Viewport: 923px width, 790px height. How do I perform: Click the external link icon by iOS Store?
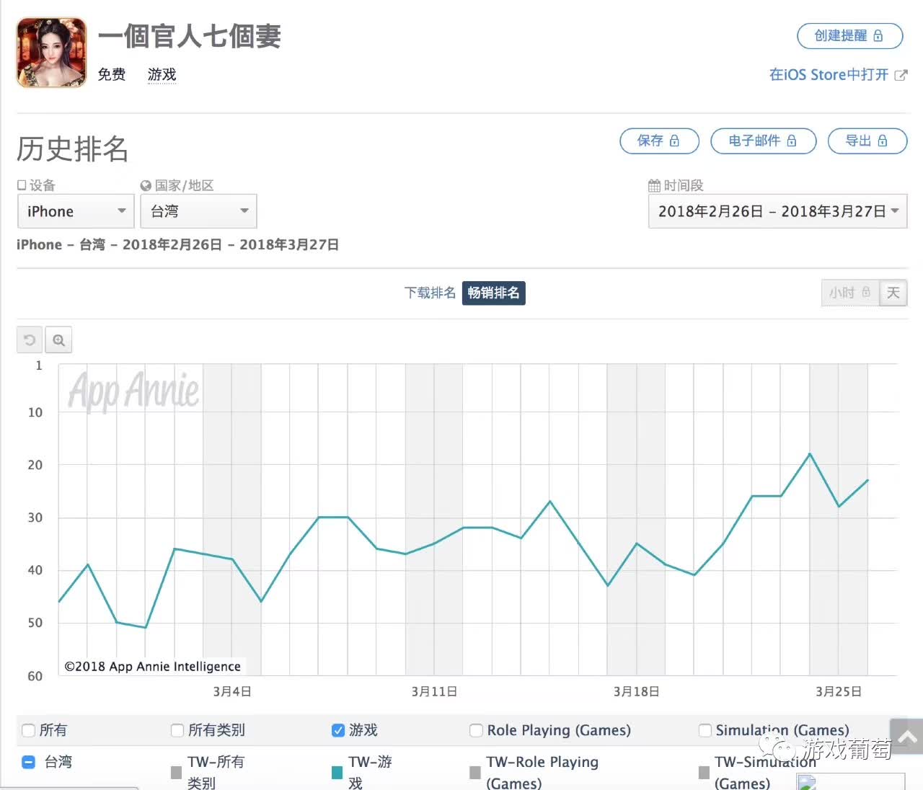(901, 75)
